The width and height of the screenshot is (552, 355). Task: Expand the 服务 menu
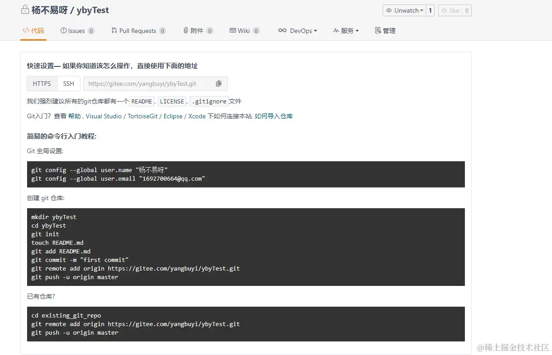[346, 31]
